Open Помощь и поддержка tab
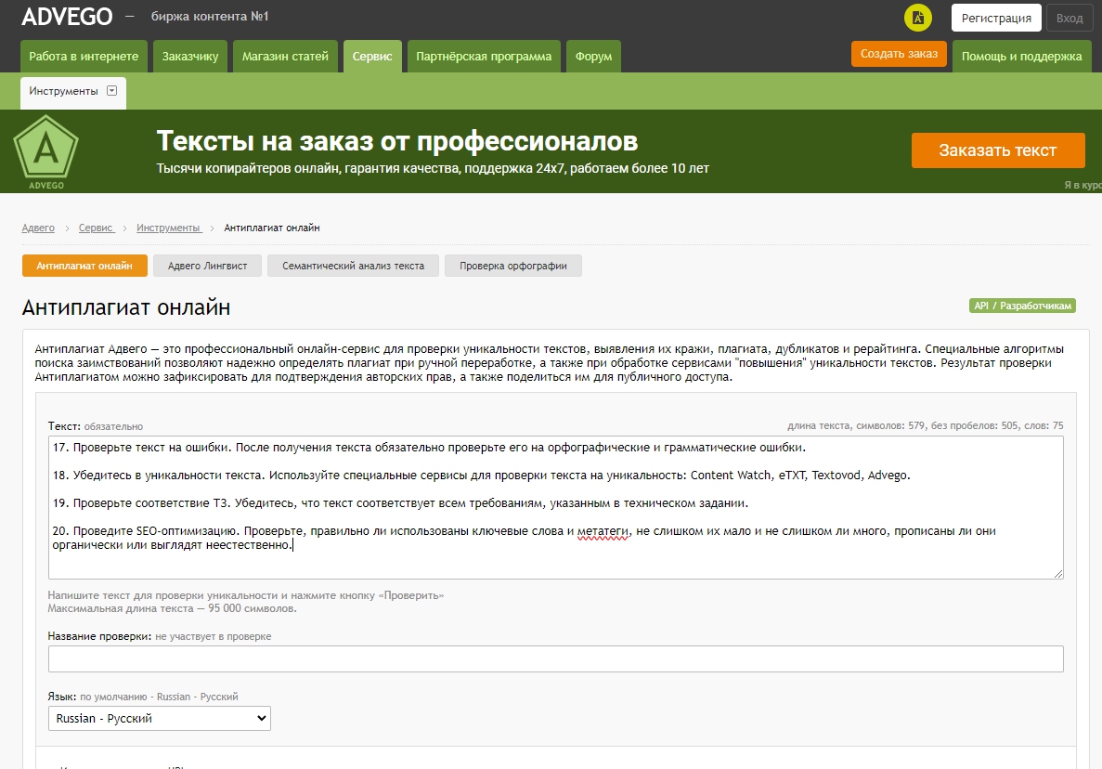 pos(1022,57)
